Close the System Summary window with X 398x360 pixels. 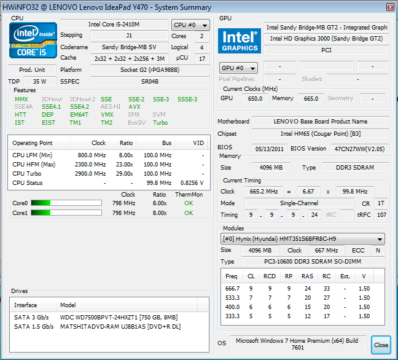(390, 7)
